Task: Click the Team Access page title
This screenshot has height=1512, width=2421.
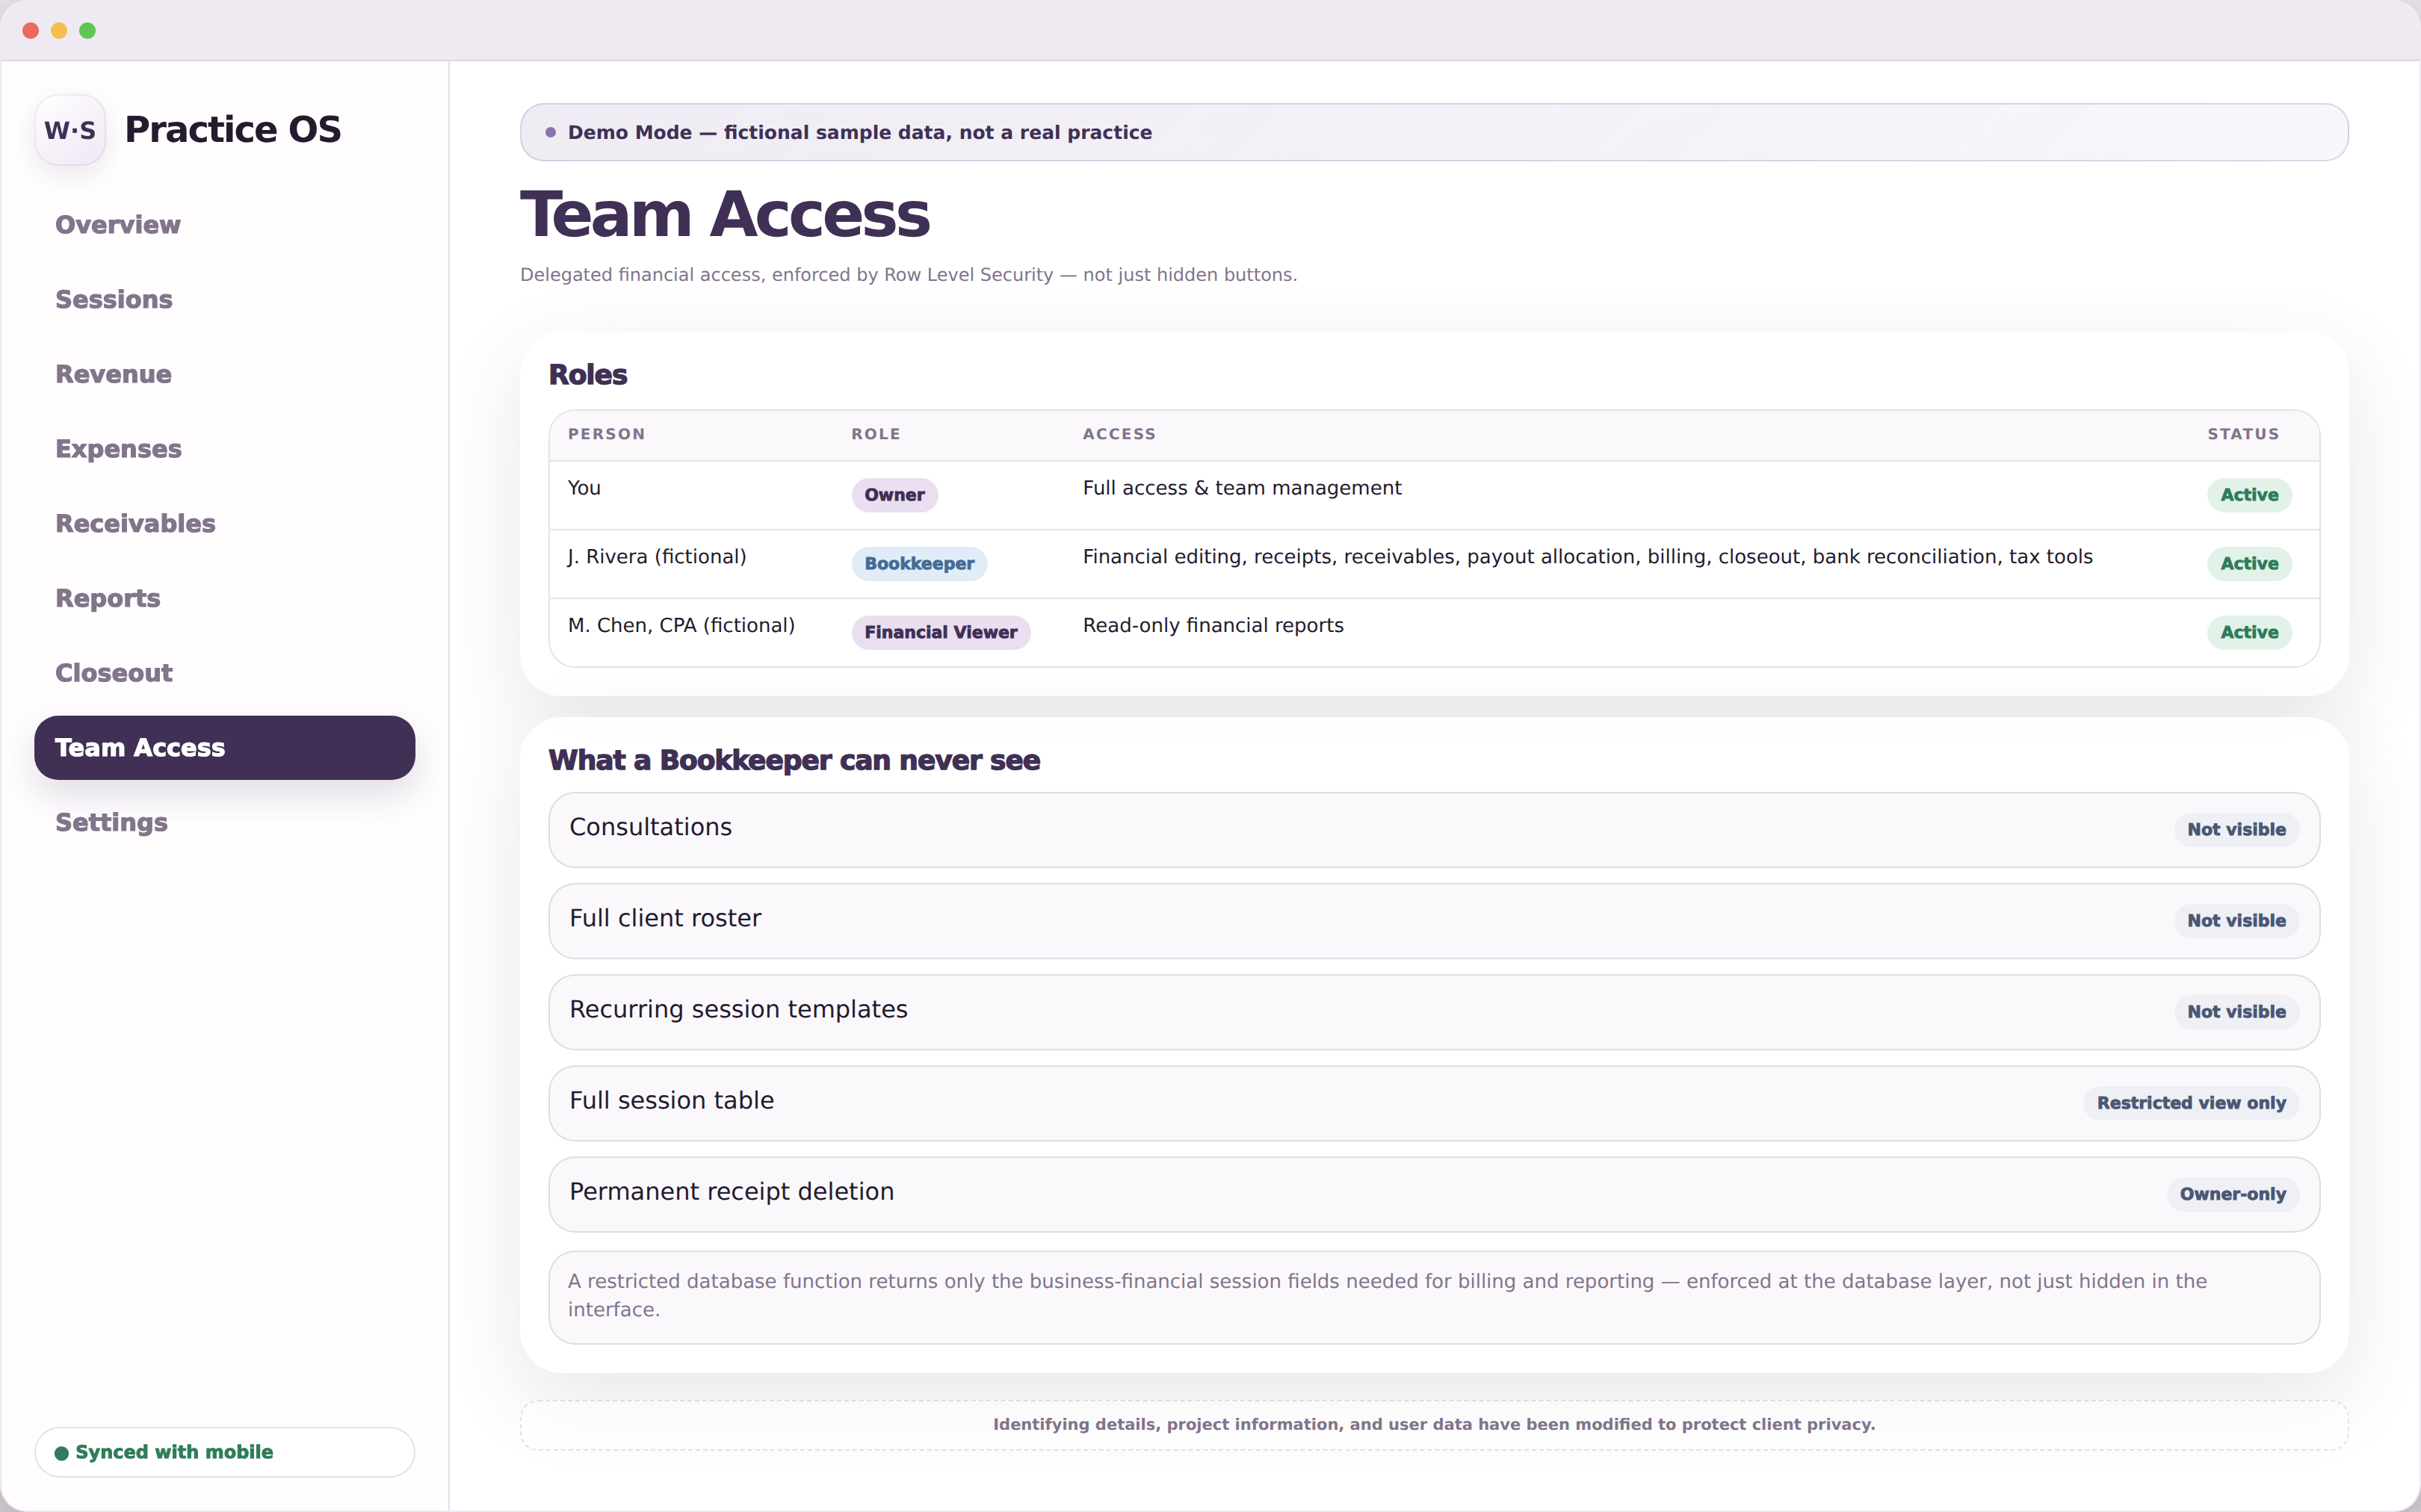Action: [725, 215]
